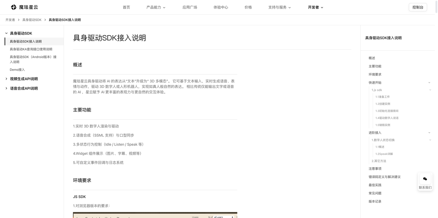This screenshot has height=218, width=438.
Task: Expand the 产品能力 dropdown menu
Action: point(156,7)
